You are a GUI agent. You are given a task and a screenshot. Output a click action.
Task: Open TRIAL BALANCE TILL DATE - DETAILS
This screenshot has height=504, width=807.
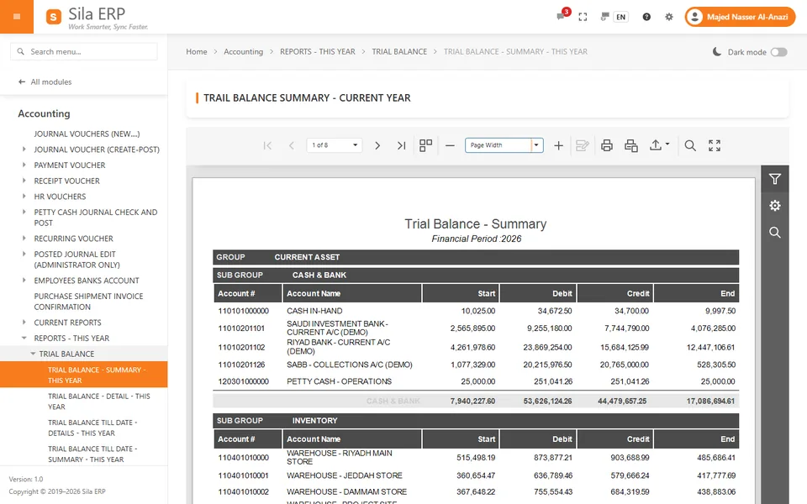pyautogui.click(x=92, y=428)
